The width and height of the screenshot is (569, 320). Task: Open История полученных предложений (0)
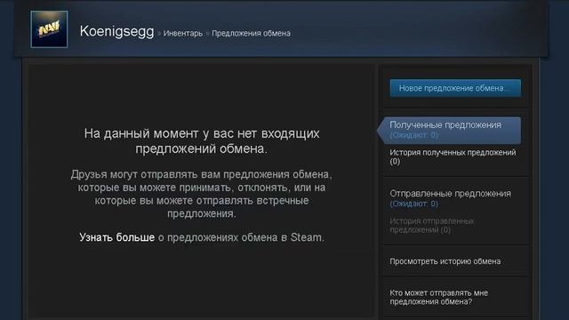(453, 156)
